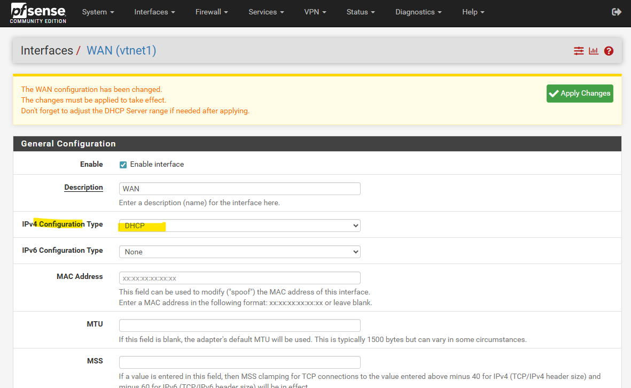Expand the Services menu
Screen dimensions: 631x388
click(266, 12)
